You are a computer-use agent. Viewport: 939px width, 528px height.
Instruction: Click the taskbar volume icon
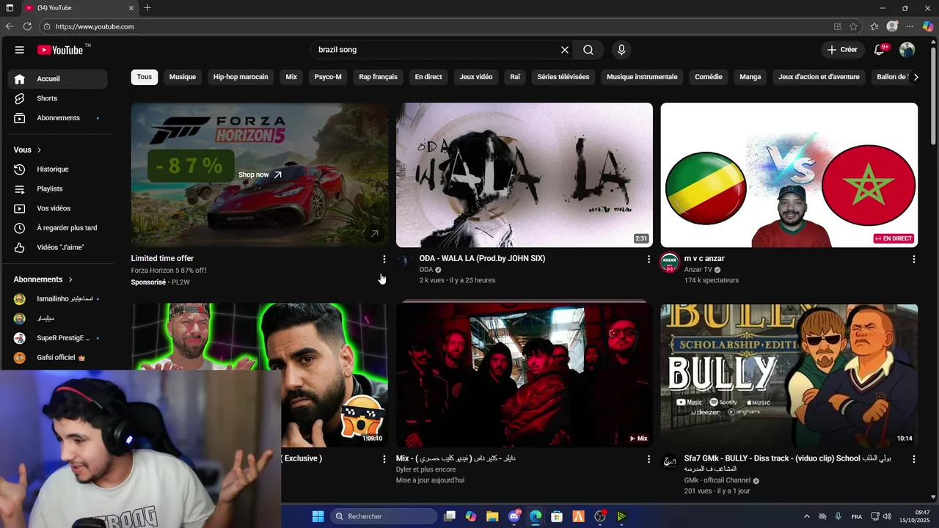click(888, 516)
